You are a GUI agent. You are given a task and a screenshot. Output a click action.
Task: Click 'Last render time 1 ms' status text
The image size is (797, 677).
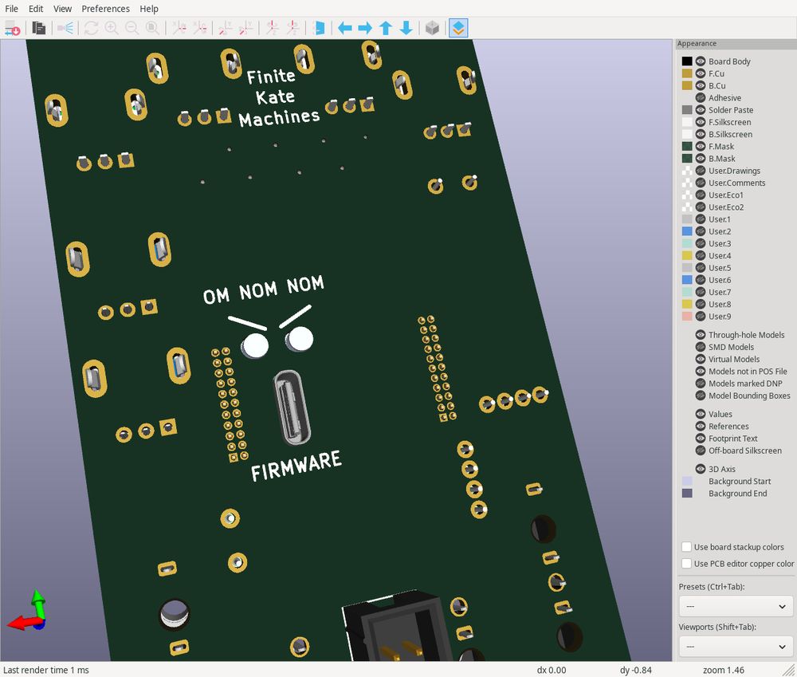pyautogui.click(x=45, y=670)
